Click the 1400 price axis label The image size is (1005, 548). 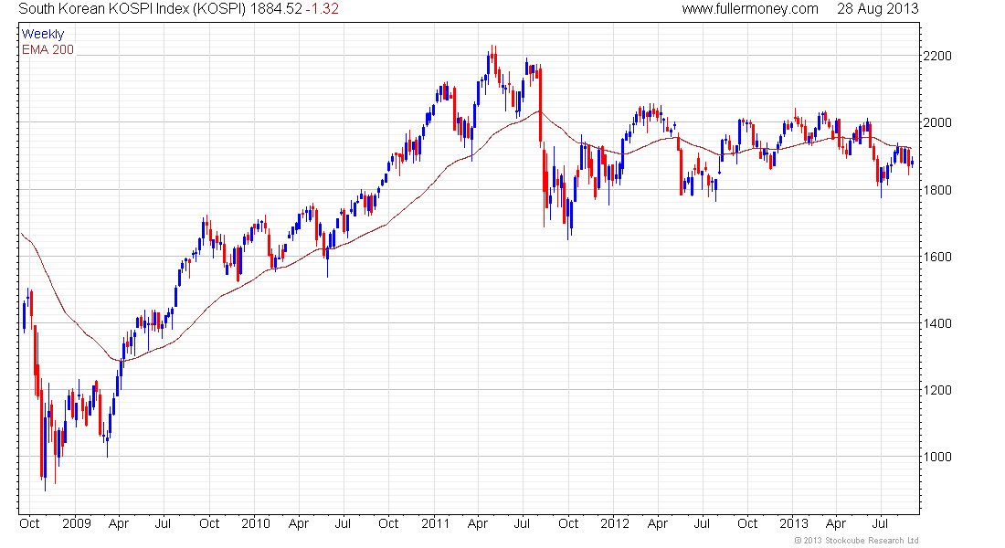pos(937,323)
